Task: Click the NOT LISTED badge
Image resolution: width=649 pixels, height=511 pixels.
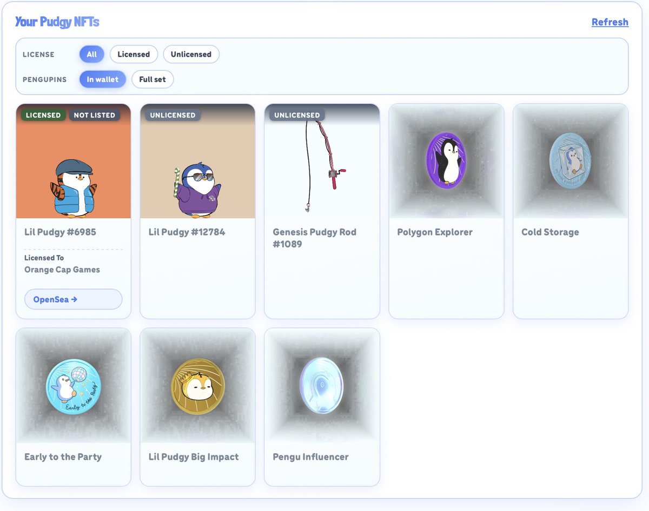Action: pyautogui.click(x=95, y=115)
